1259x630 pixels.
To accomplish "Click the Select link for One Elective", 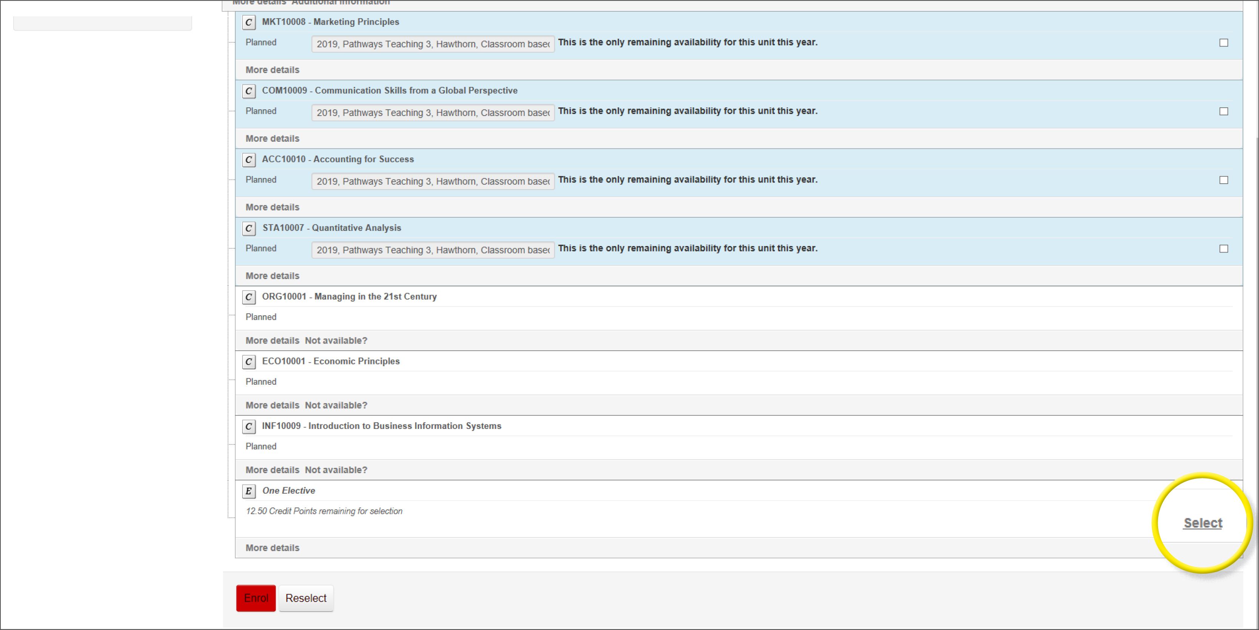I will click(1202, 523).
